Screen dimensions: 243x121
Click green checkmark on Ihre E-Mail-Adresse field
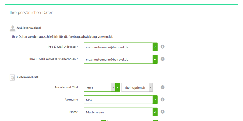coord(155,47)
